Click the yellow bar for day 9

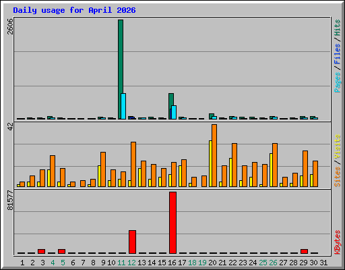99,176
